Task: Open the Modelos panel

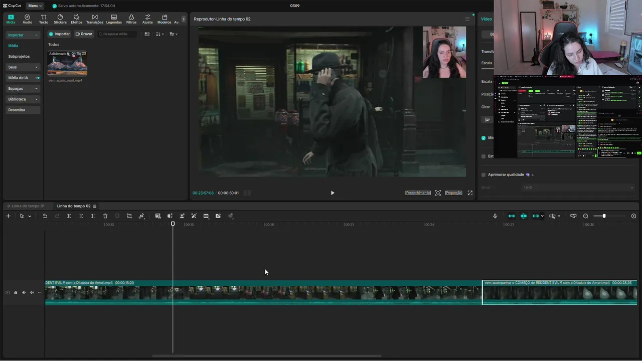Action: [164, 19]
